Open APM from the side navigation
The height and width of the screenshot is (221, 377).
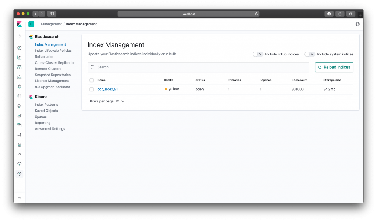point(20,125)
